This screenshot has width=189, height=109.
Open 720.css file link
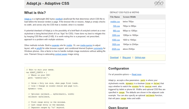coord(116,26)
